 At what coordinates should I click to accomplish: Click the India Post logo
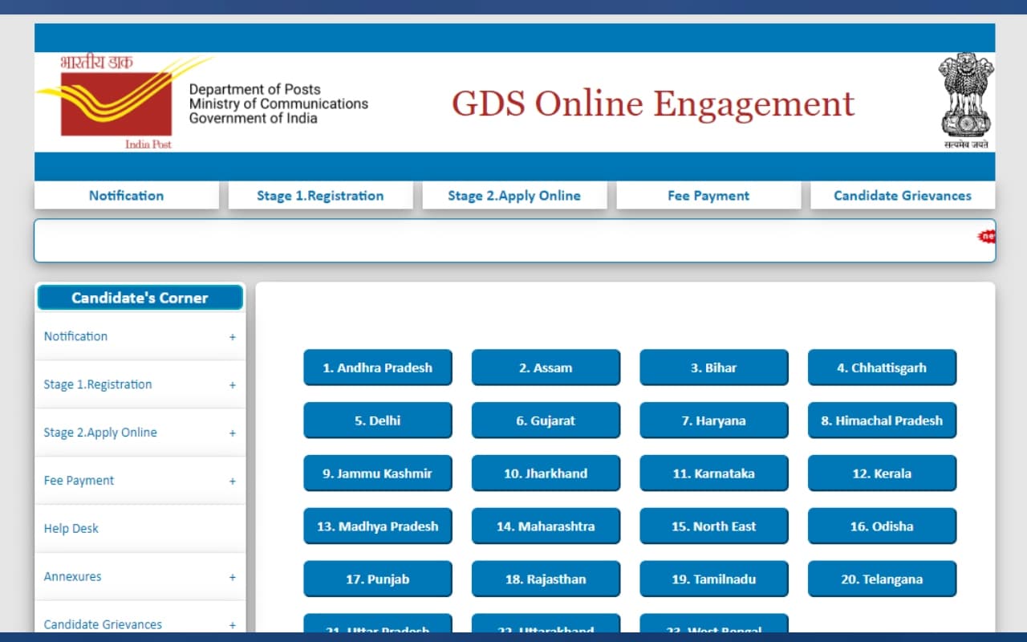coord(116,103)
